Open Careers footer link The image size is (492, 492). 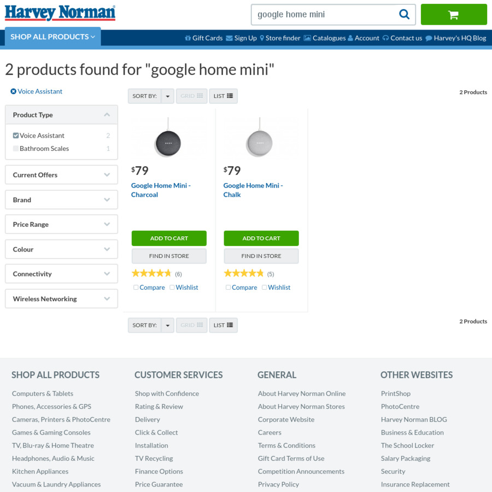270,432
